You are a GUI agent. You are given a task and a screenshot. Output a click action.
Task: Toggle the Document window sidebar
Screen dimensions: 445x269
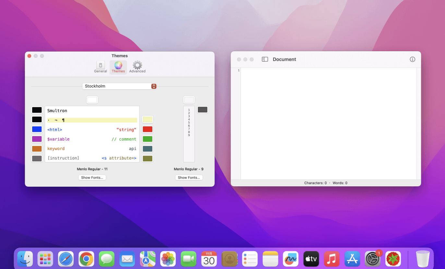(x=265, y=59)
